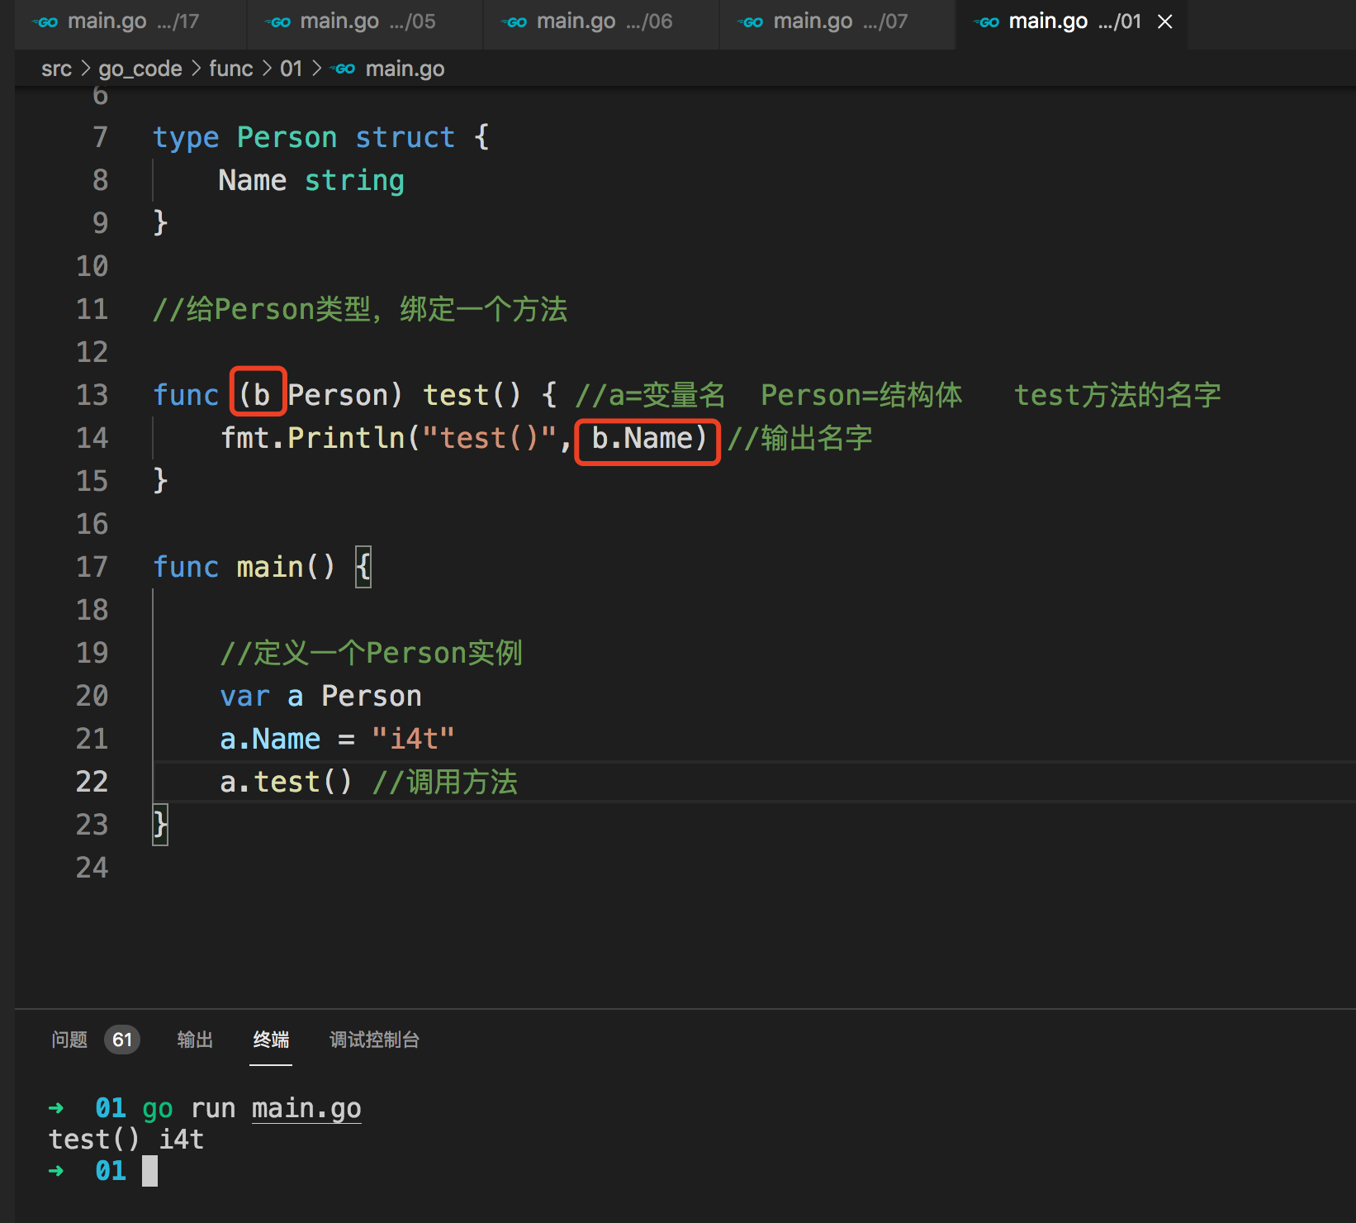Click Go file icon on main.go .../07 tab
The image size is (1356, 1223).
pyautogui.click(x=751, y=22)
